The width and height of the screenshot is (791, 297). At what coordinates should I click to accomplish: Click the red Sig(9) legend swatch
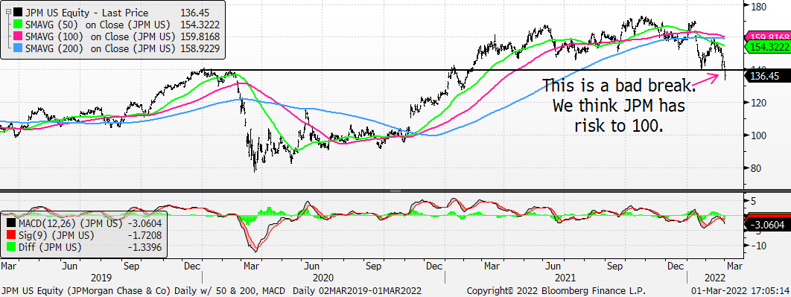[10, 235]
